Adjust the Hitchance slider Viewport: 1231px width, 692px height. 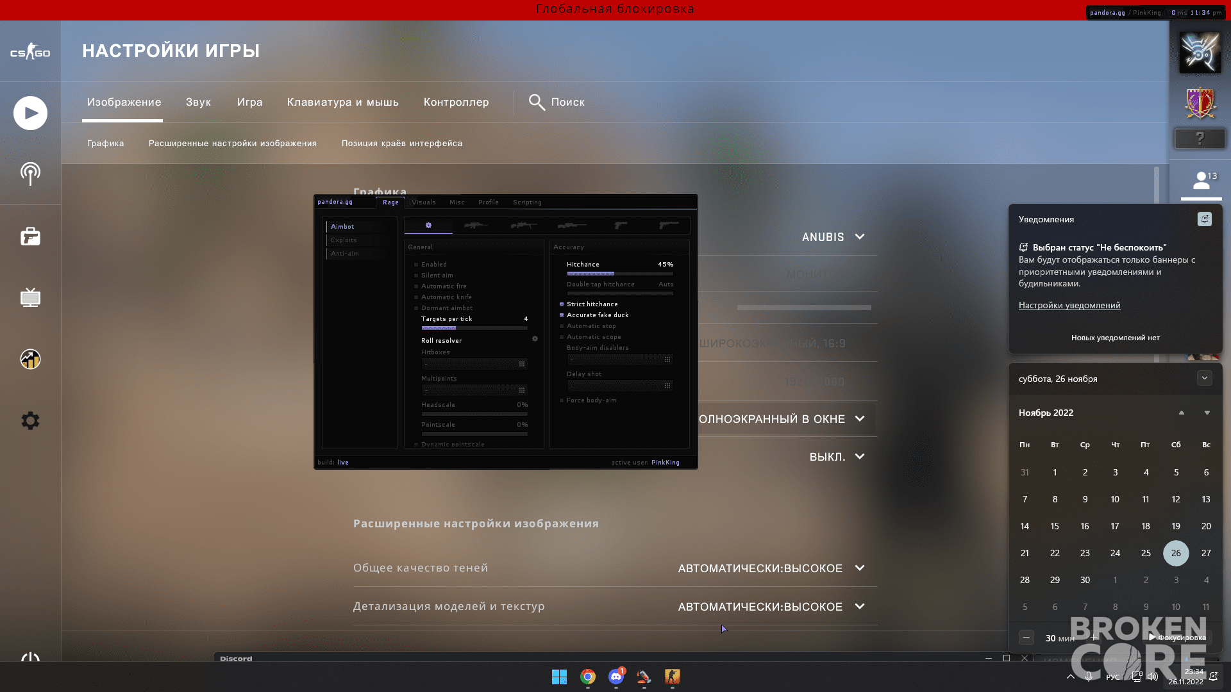click(620, 274)
